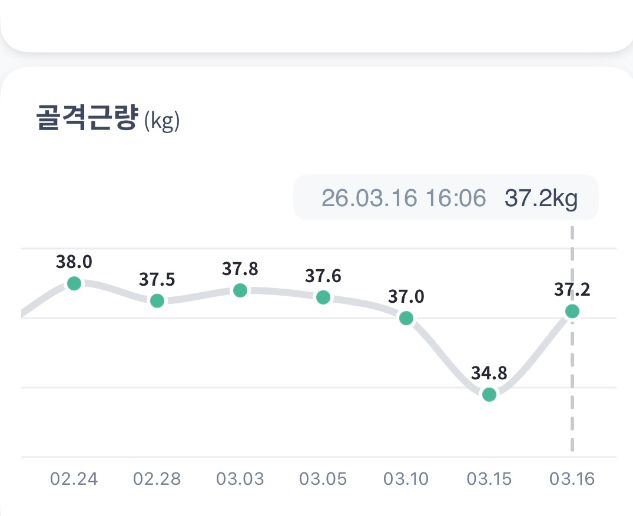Select the green dot for 02.24

coord(74,283)
